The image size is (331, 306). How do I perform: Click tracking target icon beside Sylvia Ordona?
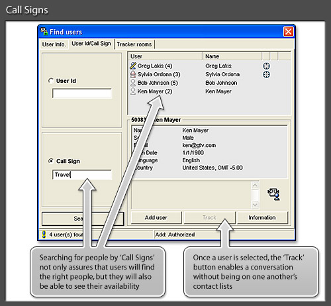(266, 74)
